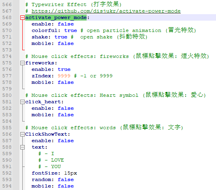Click the 'open shake' comment
The width and height of the screenshot is (216, 190).
pyautogui.click(x=109, y=36)
